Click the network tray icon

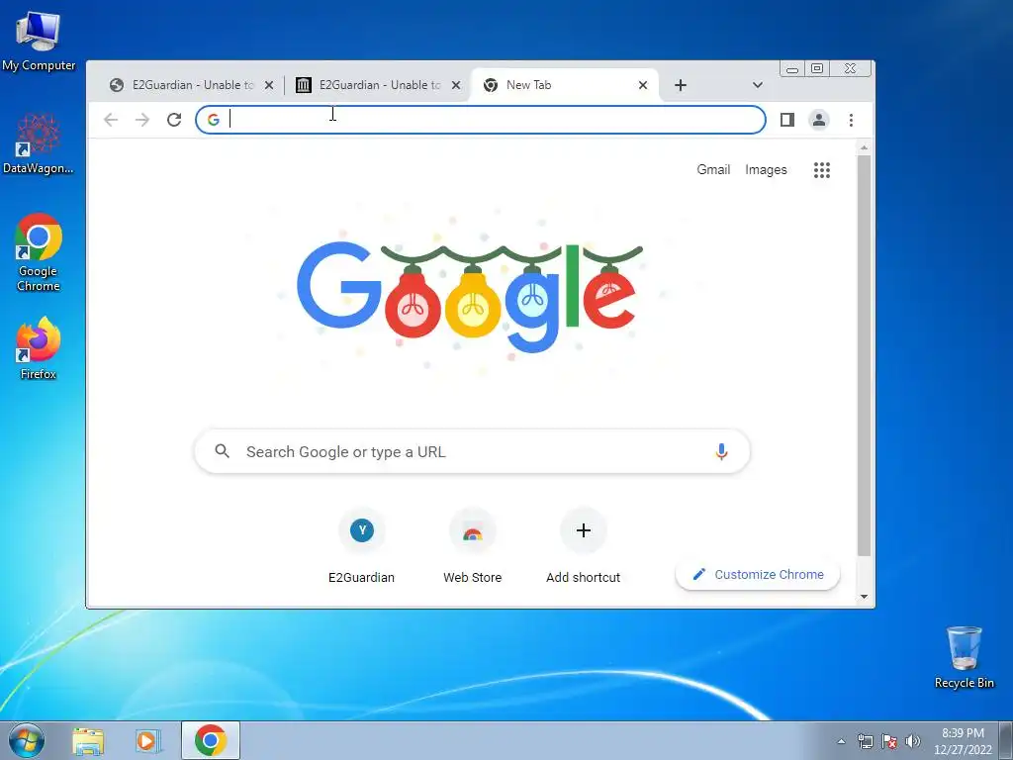[865, 741]
